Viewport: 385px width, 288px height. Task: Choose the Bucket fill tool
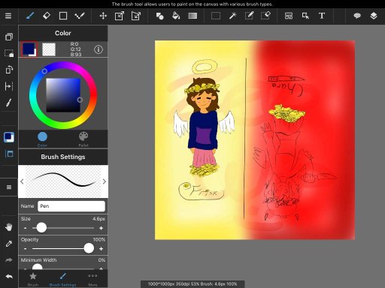[176, 16]
